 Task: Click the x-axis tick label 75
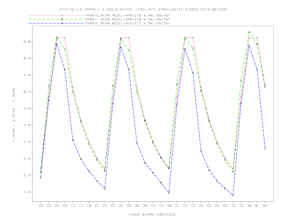241,206
